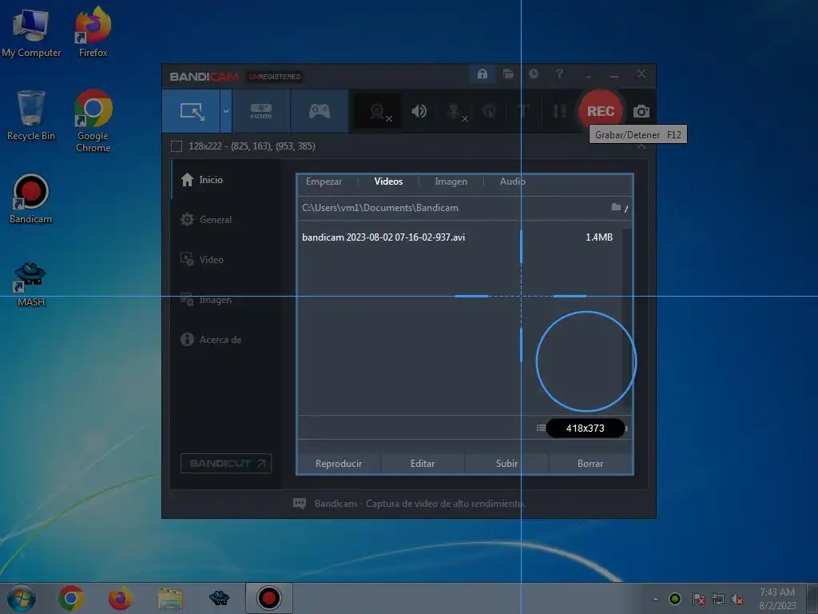Viewport: 818px width, 614px height.
Task: Click the Reproducir button
Action: point(339,464)
